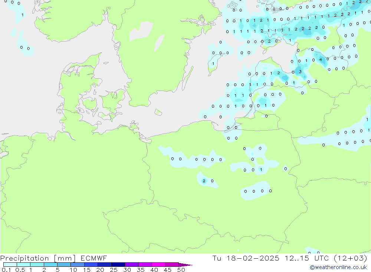371x272 pixels.
Task: Click the '0.1' legend scale label
Action: (x=6, y=270)
